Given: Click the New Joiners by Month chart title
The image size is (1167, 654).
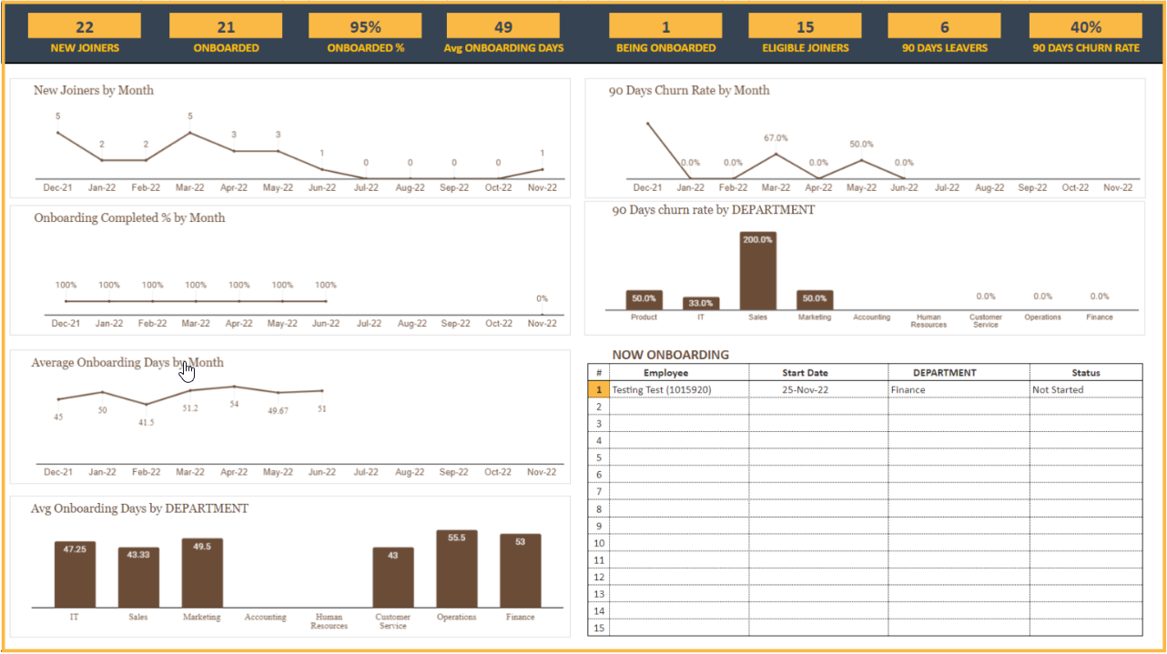Looking at the screenshot, I should (x=94, y=90).
